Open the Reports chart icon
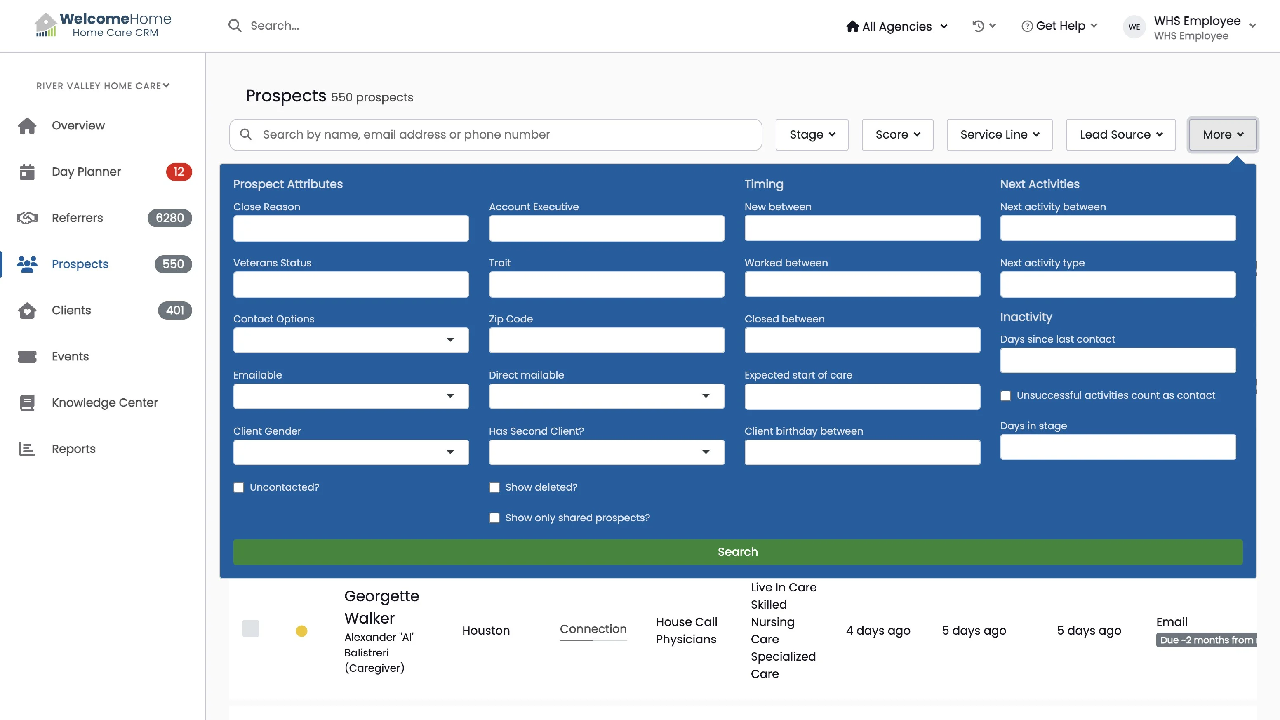The image size is (1280, 720). (27, 449)
